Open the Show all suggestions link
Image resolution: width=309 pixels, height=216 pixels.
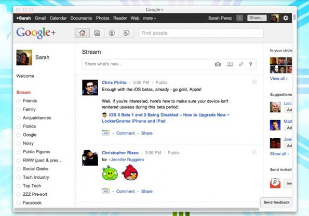tap(279, 154)
